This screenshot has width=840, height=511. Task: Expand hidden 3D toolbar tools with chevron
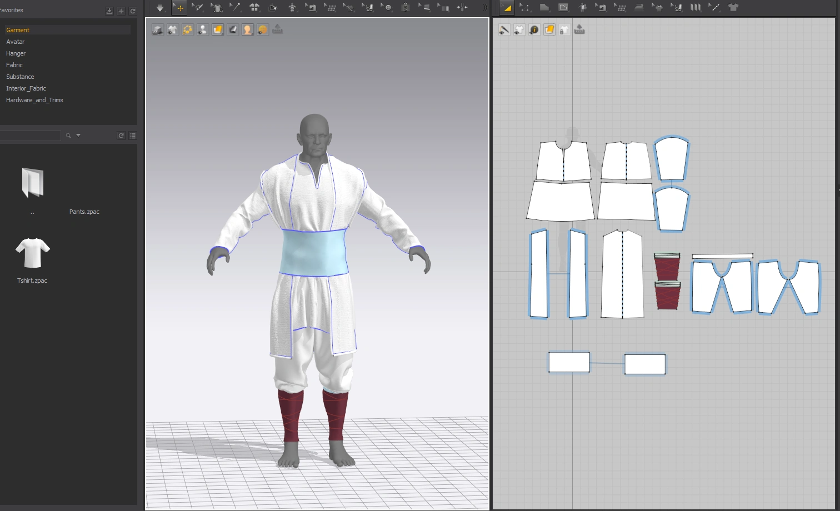point(485,8)
